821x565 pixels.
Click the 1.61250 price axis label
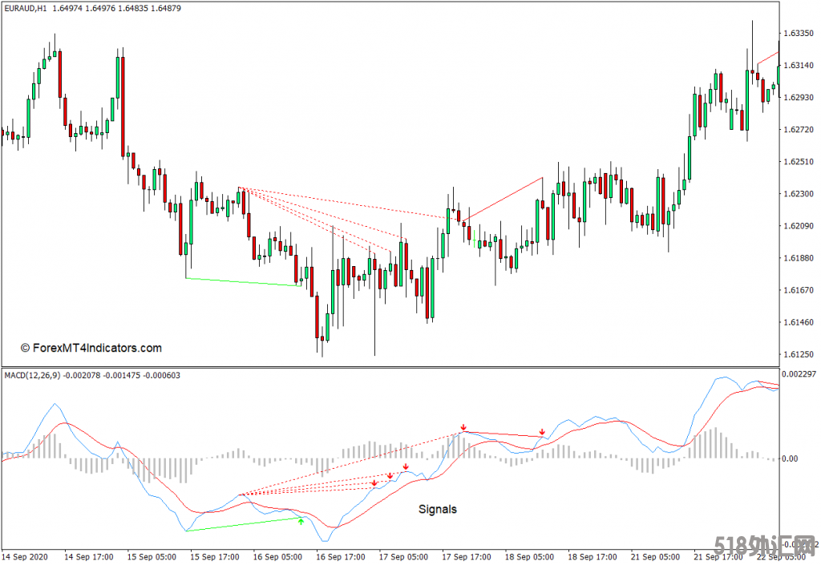799,354
